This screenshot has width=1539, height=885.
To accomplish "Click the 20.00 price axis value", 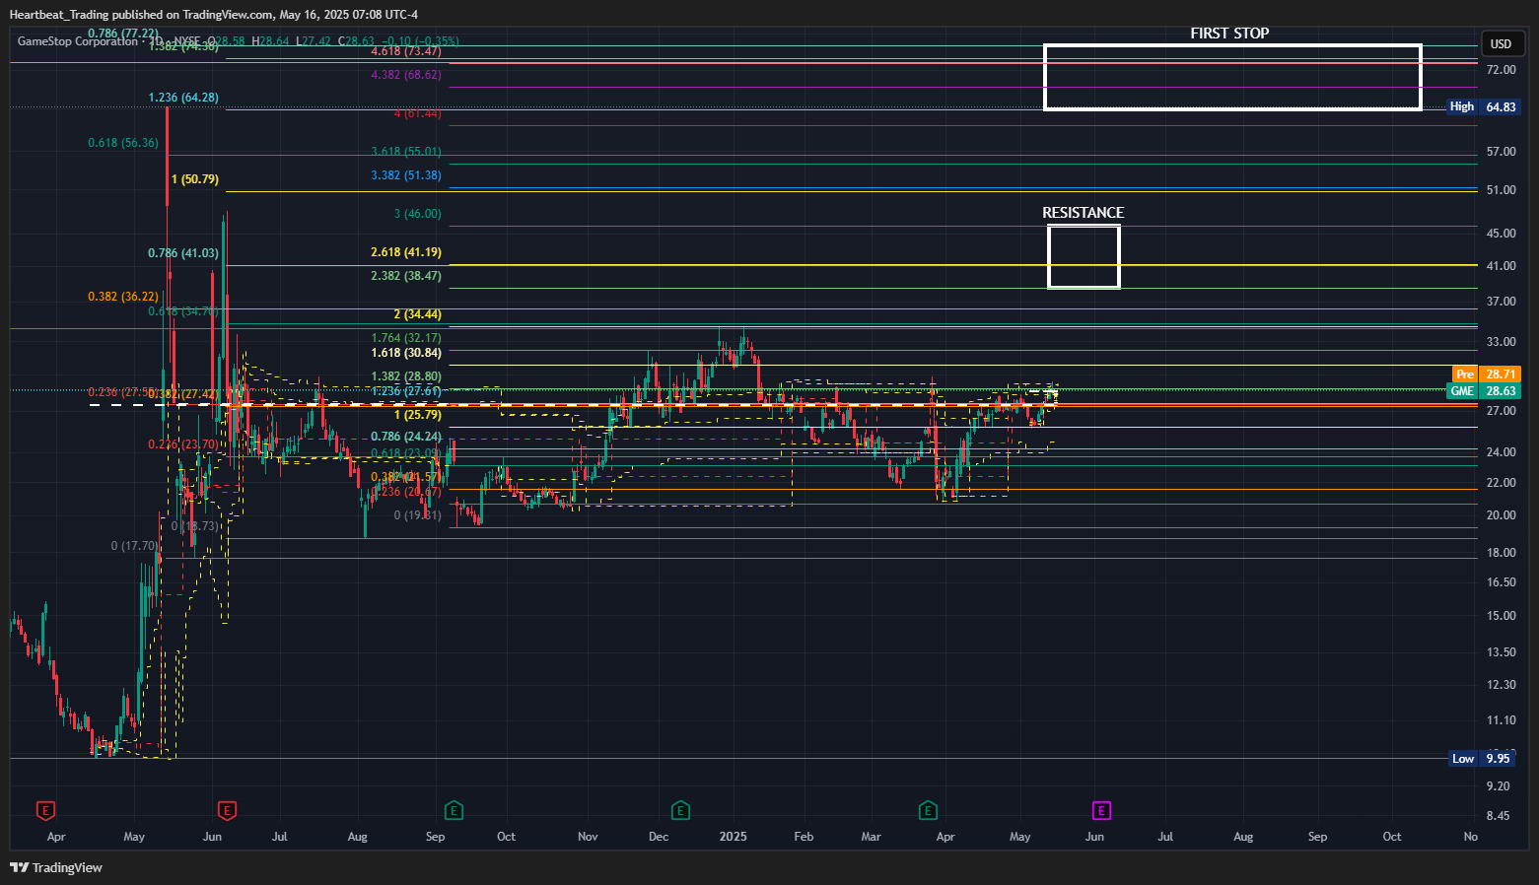I will pos(1501,515).
